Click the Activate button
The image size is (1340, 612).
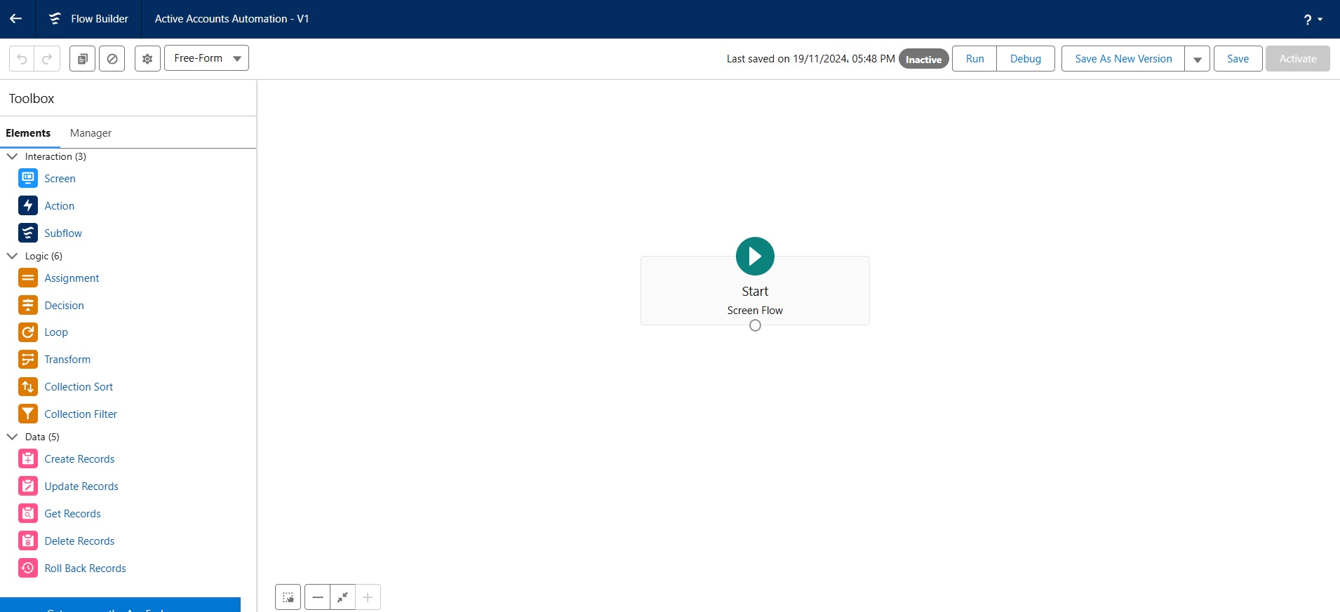1297,59
